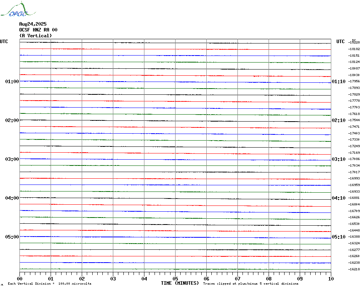Click the Traces clipped at plus/minus 5 note
Viewport: 362px width, 289px height.
(x=251, y=284)
